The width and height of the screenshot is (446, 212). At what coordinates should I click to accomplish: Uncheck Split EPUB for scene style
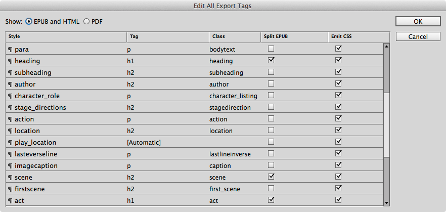click(x=271, y=177)
